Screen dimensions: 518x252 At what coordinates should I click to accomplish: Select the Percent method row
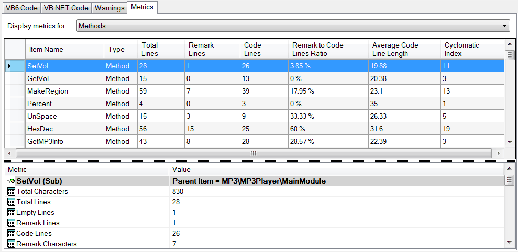[x=255, y=104]
